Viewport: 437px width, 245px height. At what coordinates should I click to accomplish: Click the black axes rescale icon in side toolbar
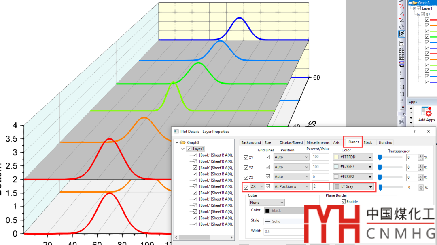coord(402,13)
